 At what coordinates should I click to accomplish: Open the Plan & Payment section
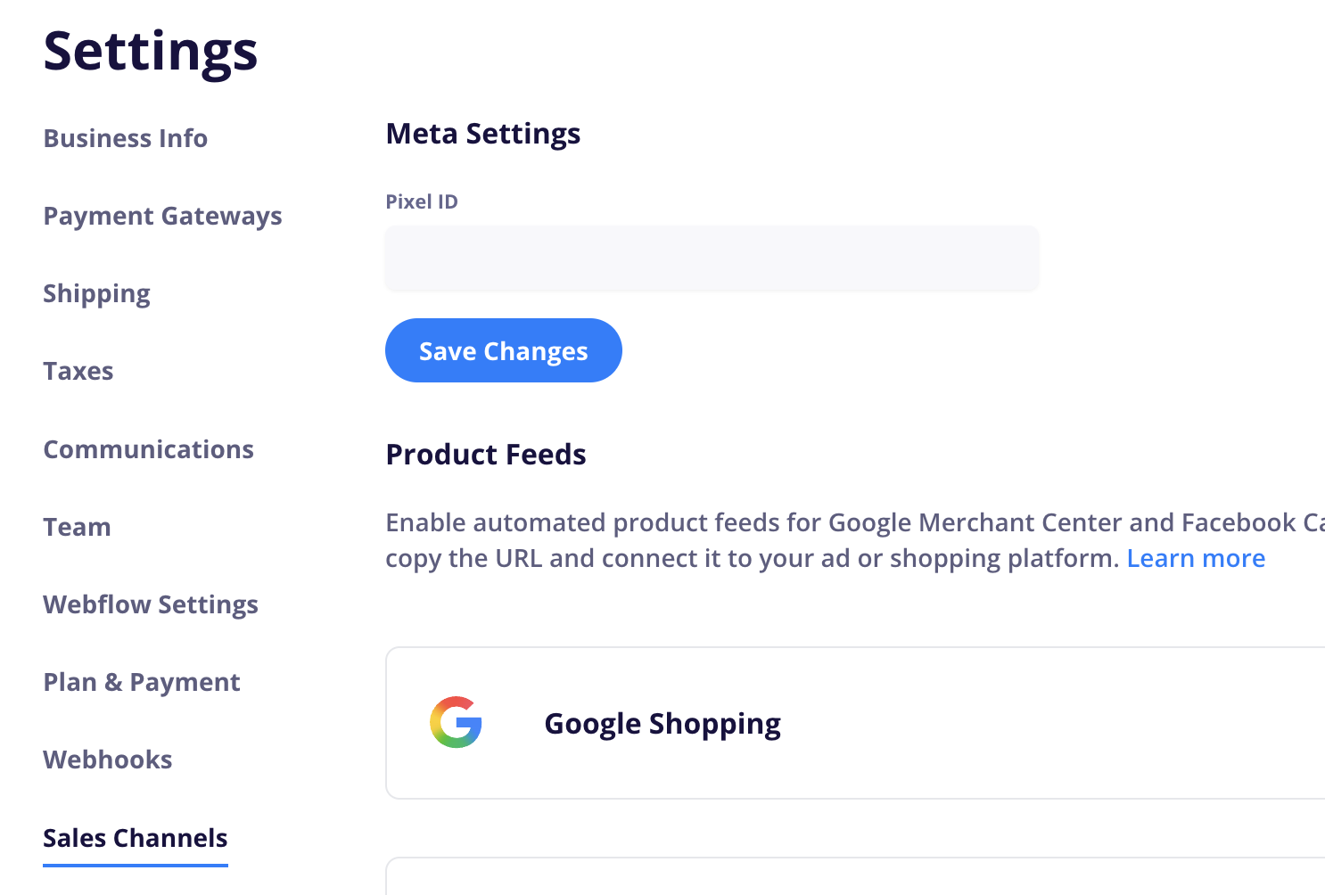point(142,682)
